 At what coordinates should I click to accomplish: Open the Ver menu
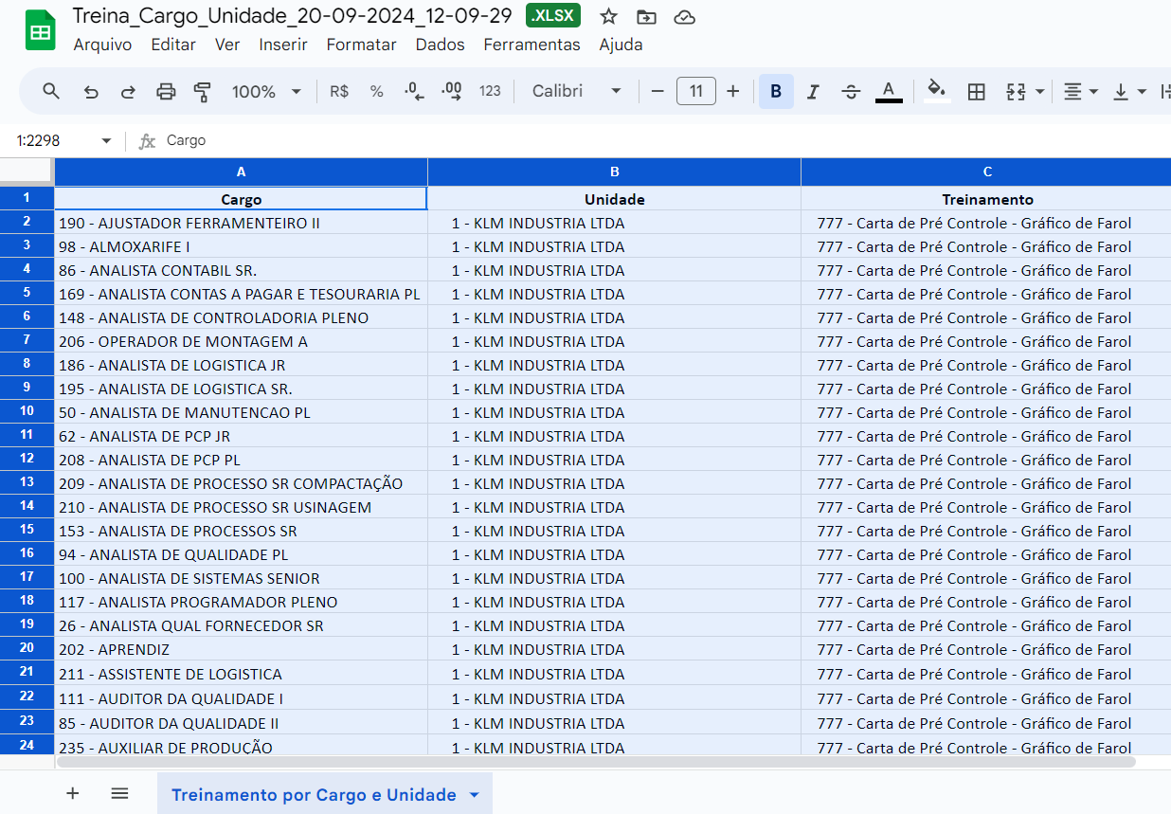(x=227, y=45)
